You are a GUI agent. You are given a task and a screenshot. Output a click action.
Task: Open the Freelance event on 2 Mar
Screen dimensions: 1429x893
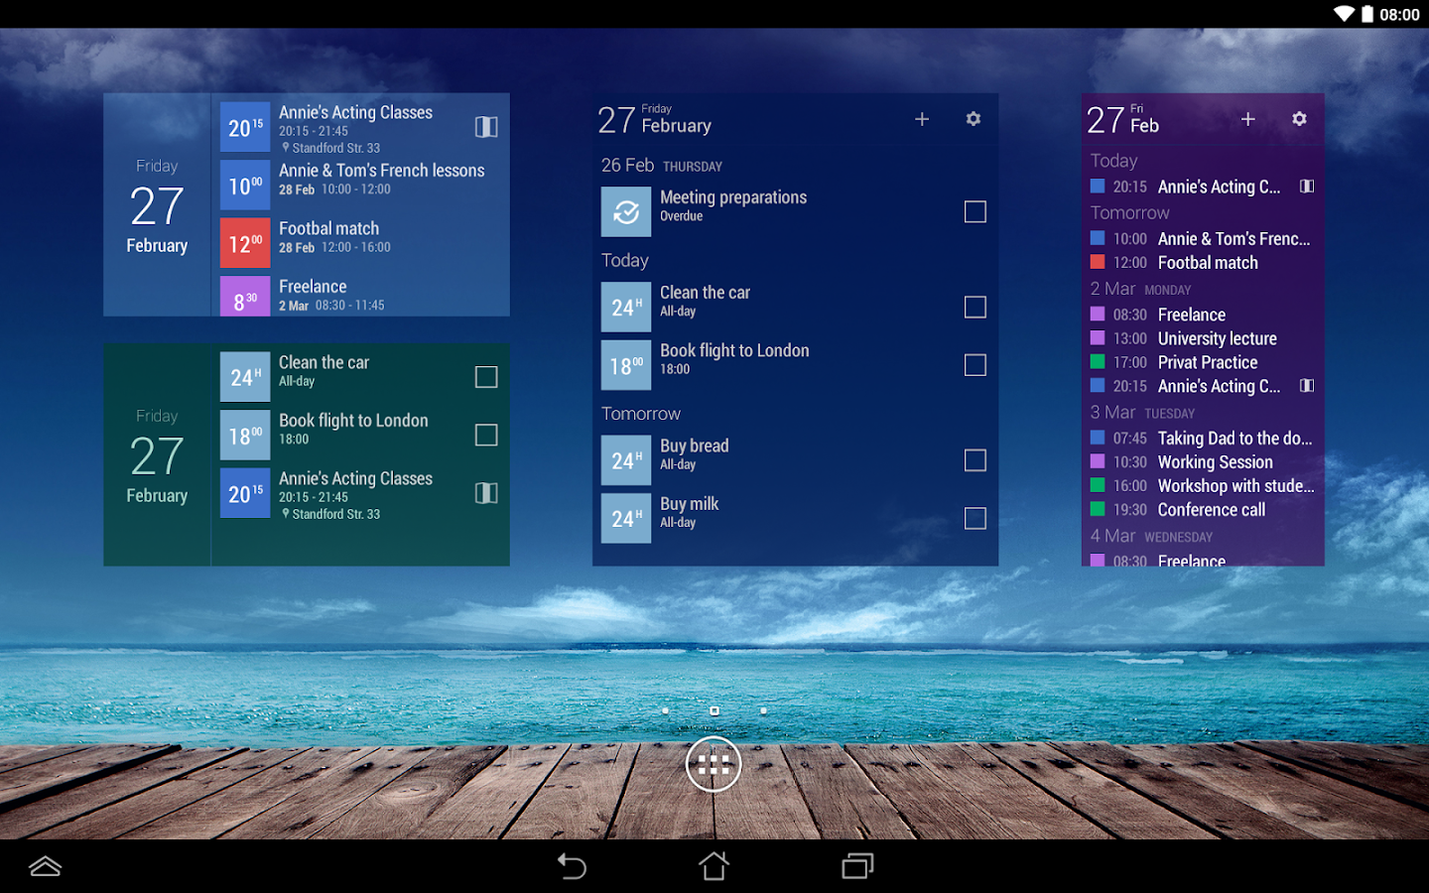pos(1192,315)
